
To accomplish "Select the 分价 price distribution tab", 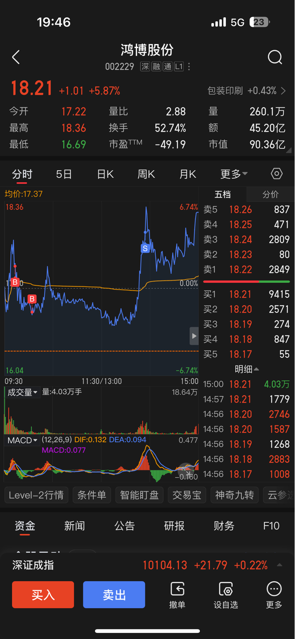I will tap(270, 195).
